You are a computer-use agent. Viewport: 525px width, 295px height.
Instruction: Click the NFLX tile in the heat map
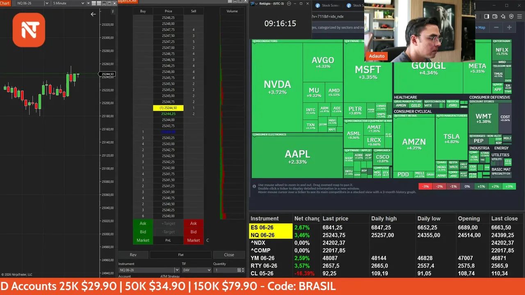502,51
